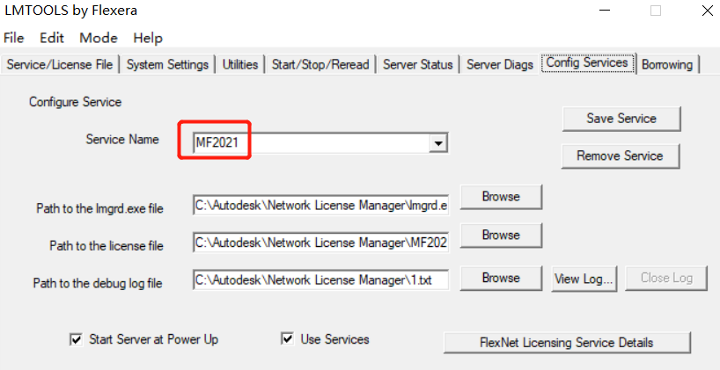Viewport: 720px width, 370px height.
Task: Toggle the Use Services checkbox
Action: 288,339
